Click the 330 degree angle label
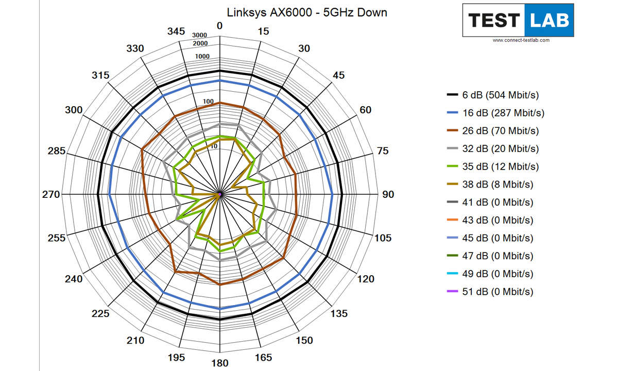Viewport: 618px width, 371px height. [x=135, y=48]
